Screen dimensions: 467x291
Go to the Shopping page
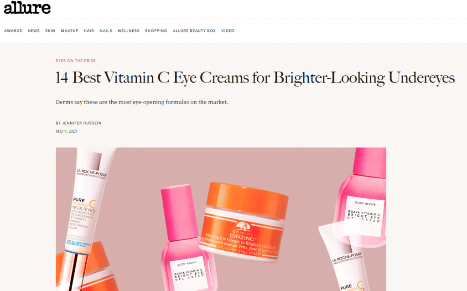[156, 31]
